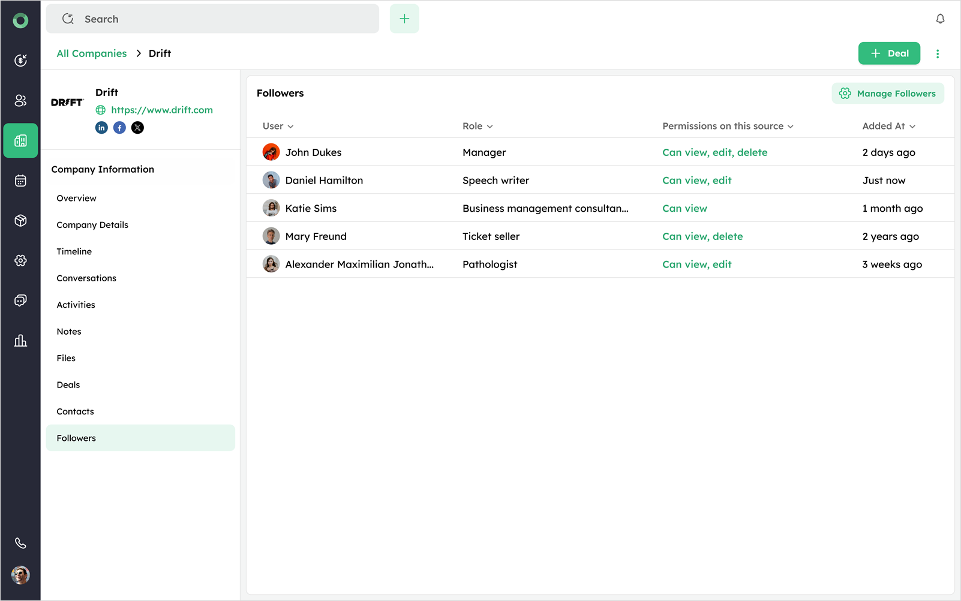
Task: Open the drift.com website link
Action: [162, 110]
